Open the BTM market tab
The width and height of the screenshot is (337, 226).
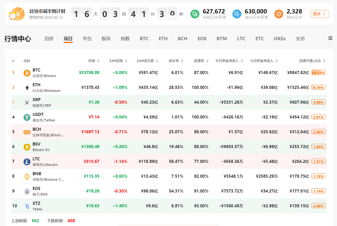222,39
